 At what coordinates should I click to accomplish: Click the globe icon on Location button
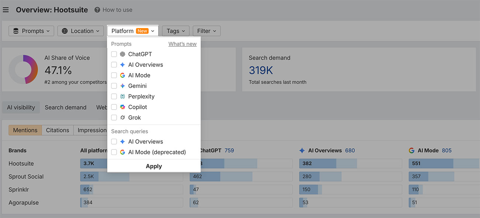point(65,31)
